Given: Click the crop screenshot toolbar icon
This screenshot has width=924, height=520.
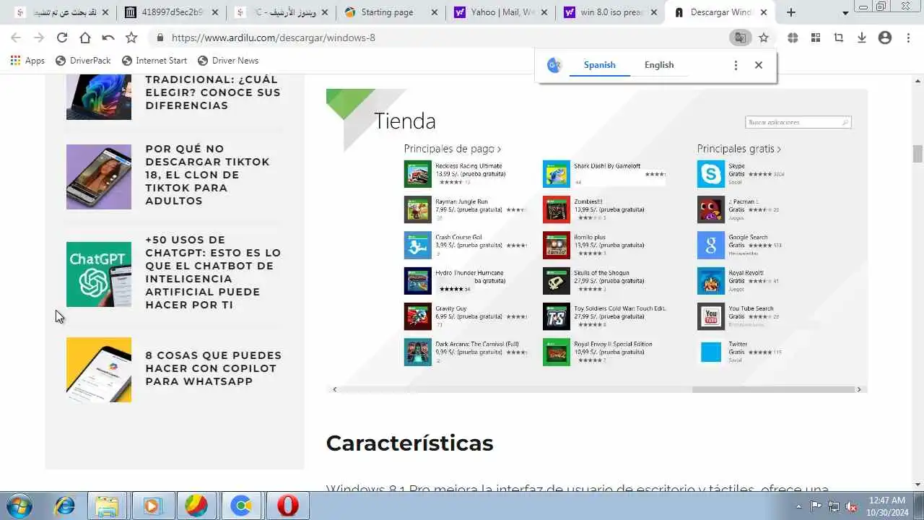Looking at the screenshot, I should [839, 38].
